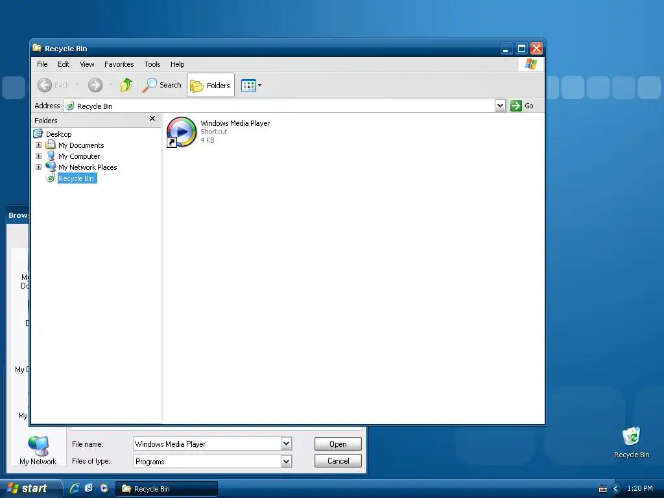This screenshot has height=498, width=664.
Task: Open the Tools menu
Action: 152,64
